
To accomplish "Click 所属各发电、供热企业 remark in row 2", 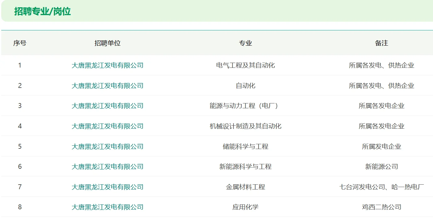I will click(x=381, y=85).
